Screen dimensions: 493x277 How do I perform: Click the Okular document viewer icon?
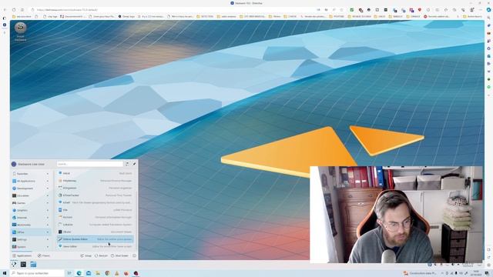point(60,232)
